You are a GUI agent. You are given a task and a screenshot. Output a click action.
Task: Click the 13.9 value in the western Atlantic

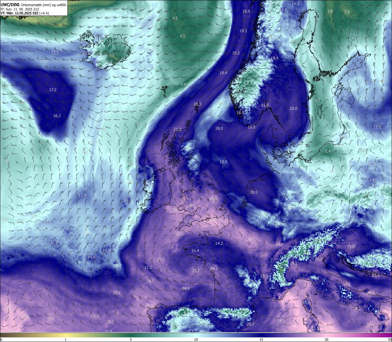54,243
